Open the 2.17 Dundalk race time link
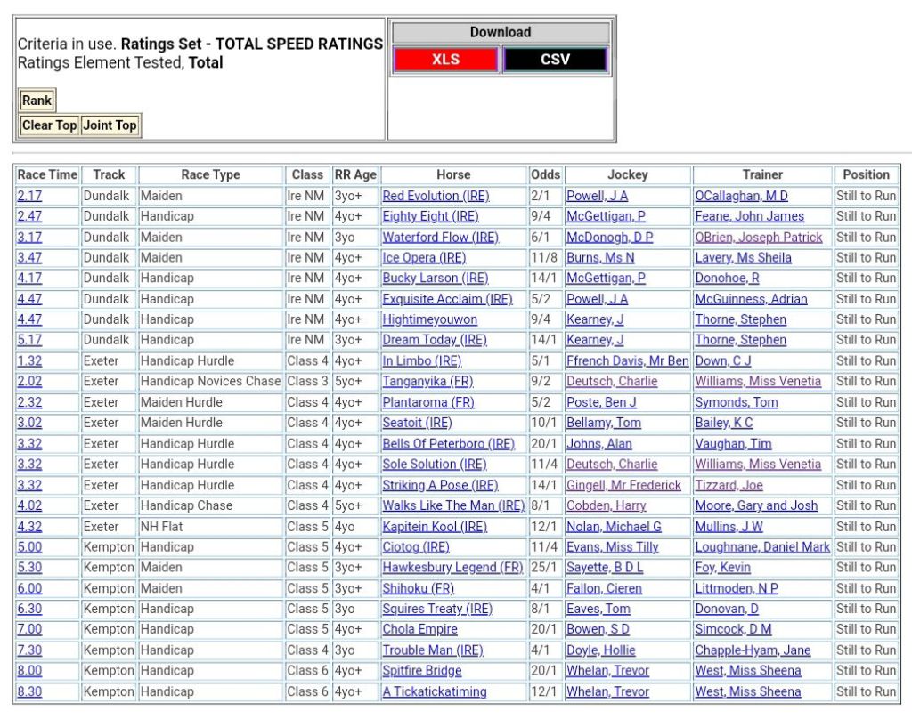 28,196
